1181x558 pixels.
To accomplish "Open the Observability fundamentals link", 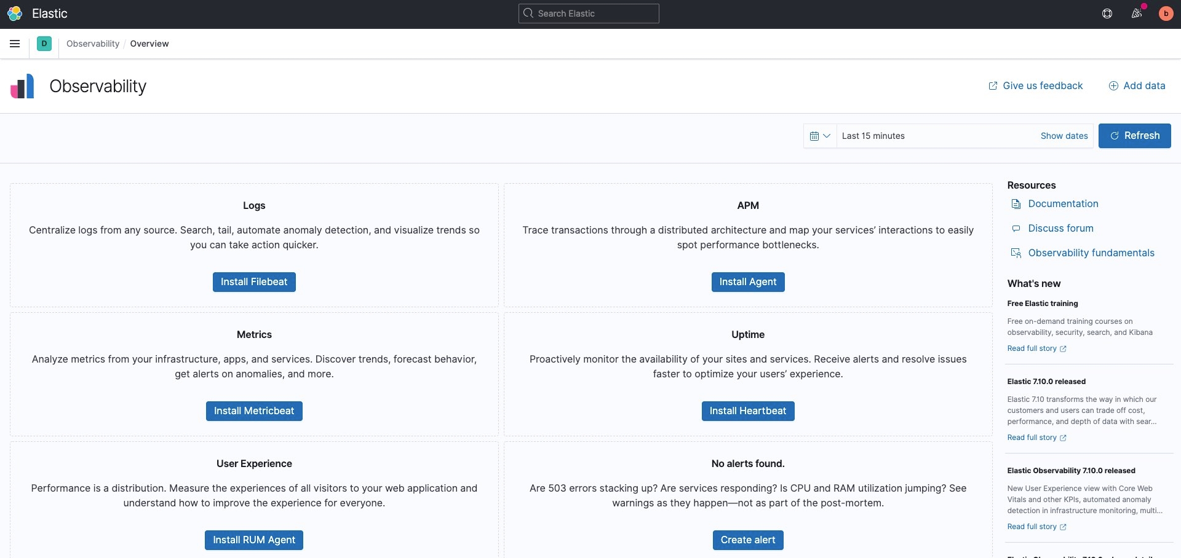I will pyautogui.click(x=1091, y=252).
